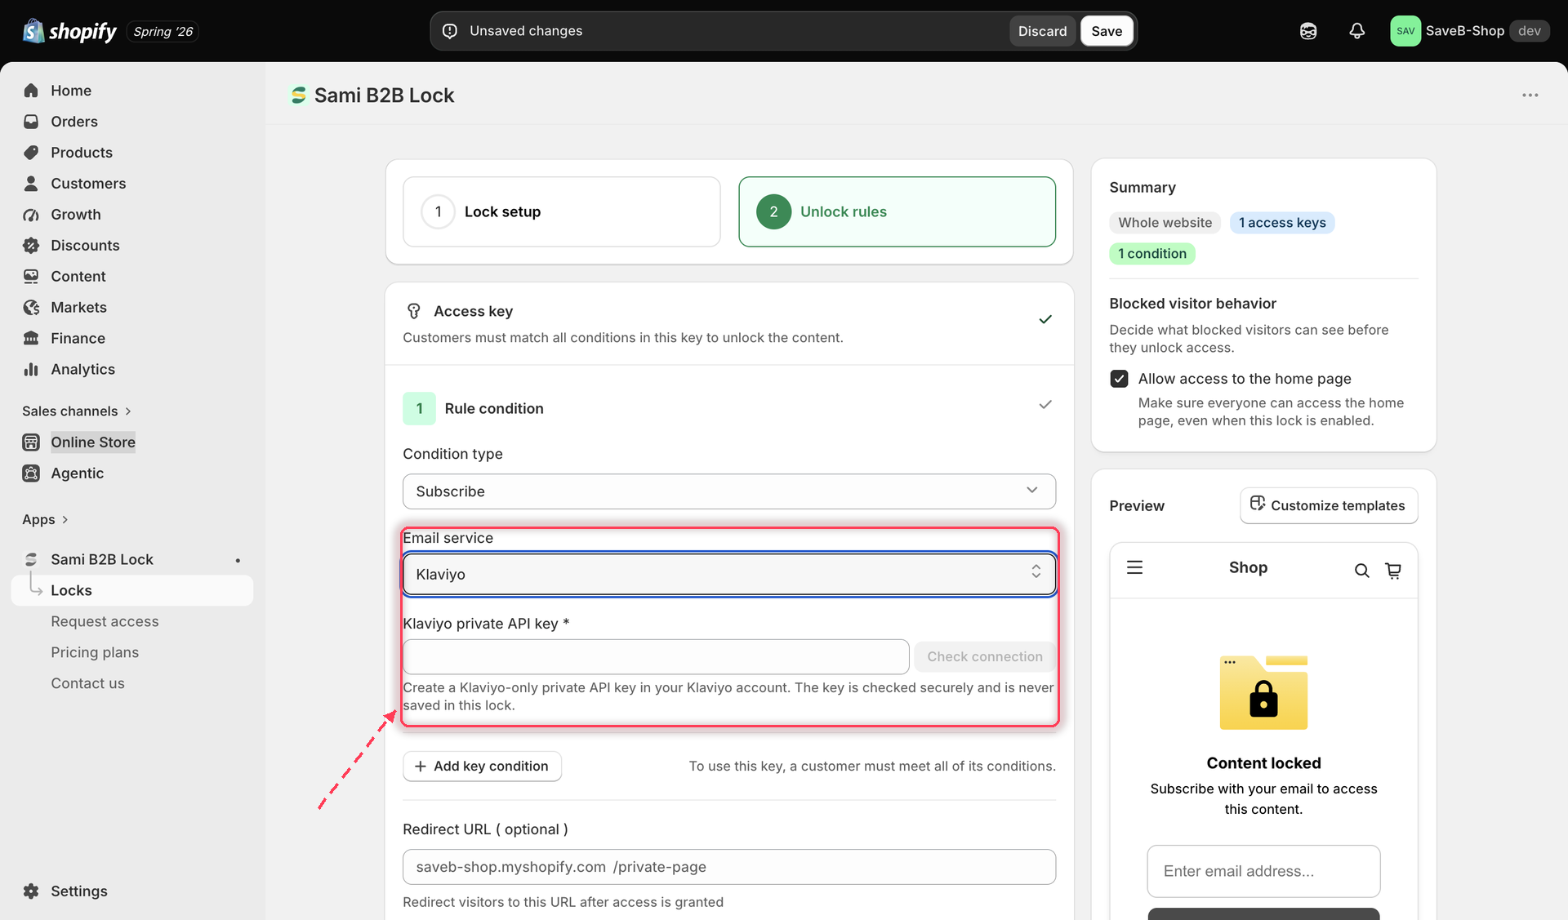Expand the Sales channels section
1568x920 pixels.
coord(77,411)
